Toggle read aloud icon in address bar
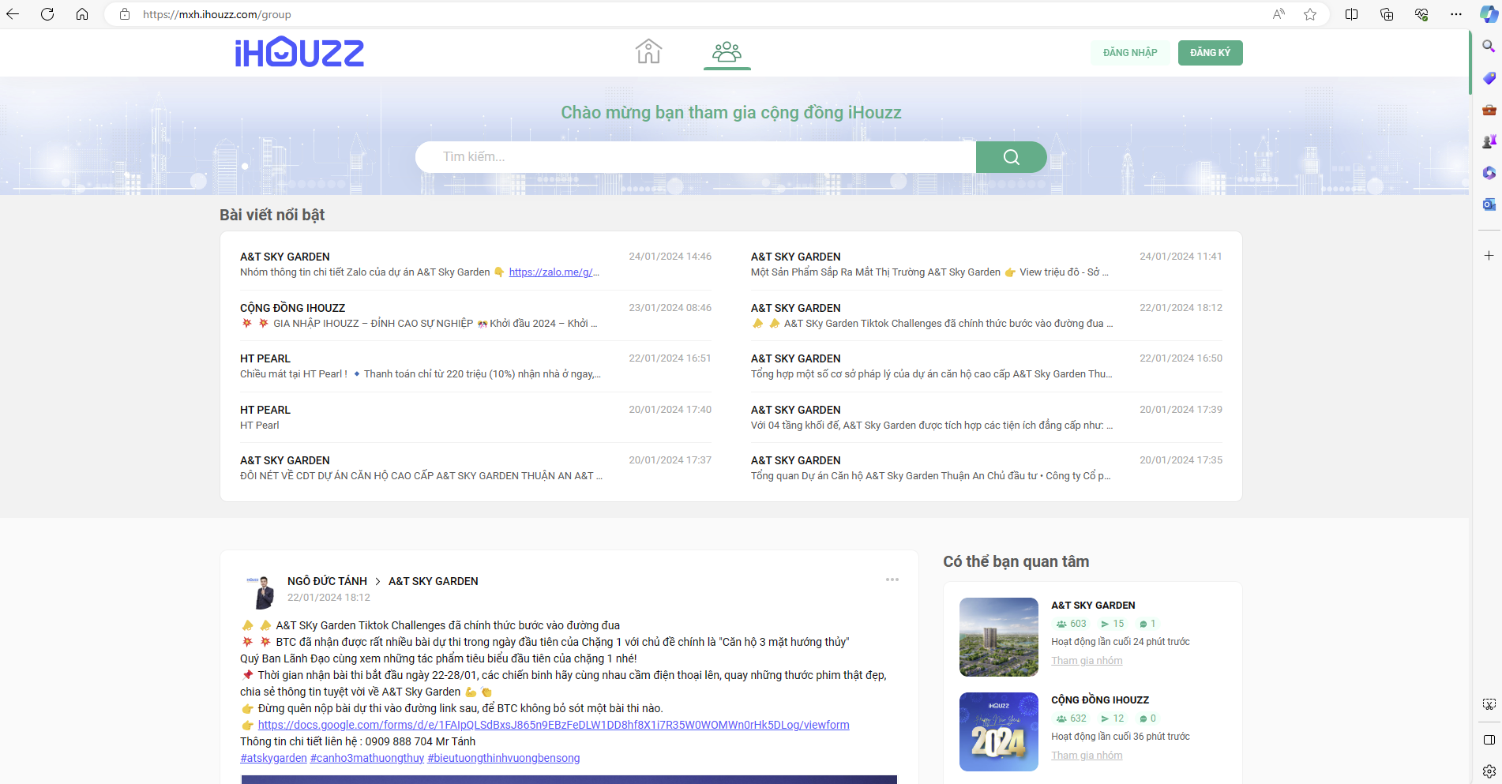 point(1279,14)
